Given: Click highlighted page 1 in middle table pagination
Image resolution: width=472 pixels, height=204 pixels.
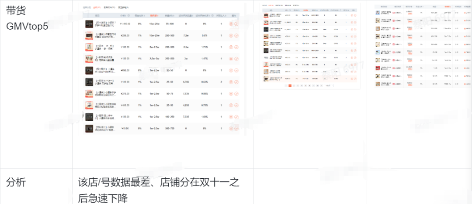Looking at the screenshot, I should coord(289,86).
